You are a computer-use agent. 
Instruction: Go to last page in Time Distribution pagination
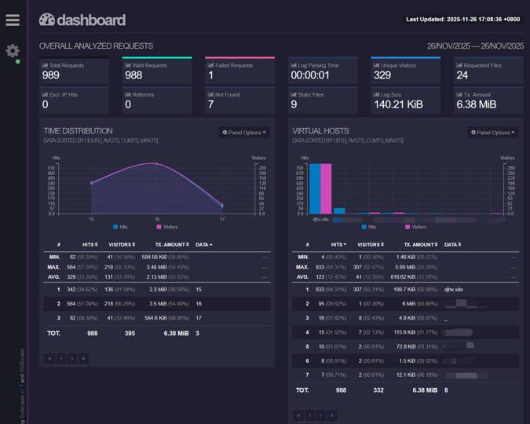pos(83,358)
